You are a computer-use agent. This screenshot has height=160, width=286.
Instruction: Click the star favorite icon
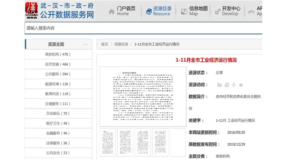pos(241,85)
